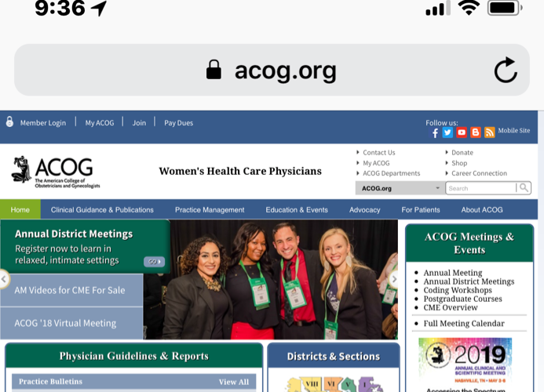
Task: Click Pay Dues link
Action: (179, 122)
